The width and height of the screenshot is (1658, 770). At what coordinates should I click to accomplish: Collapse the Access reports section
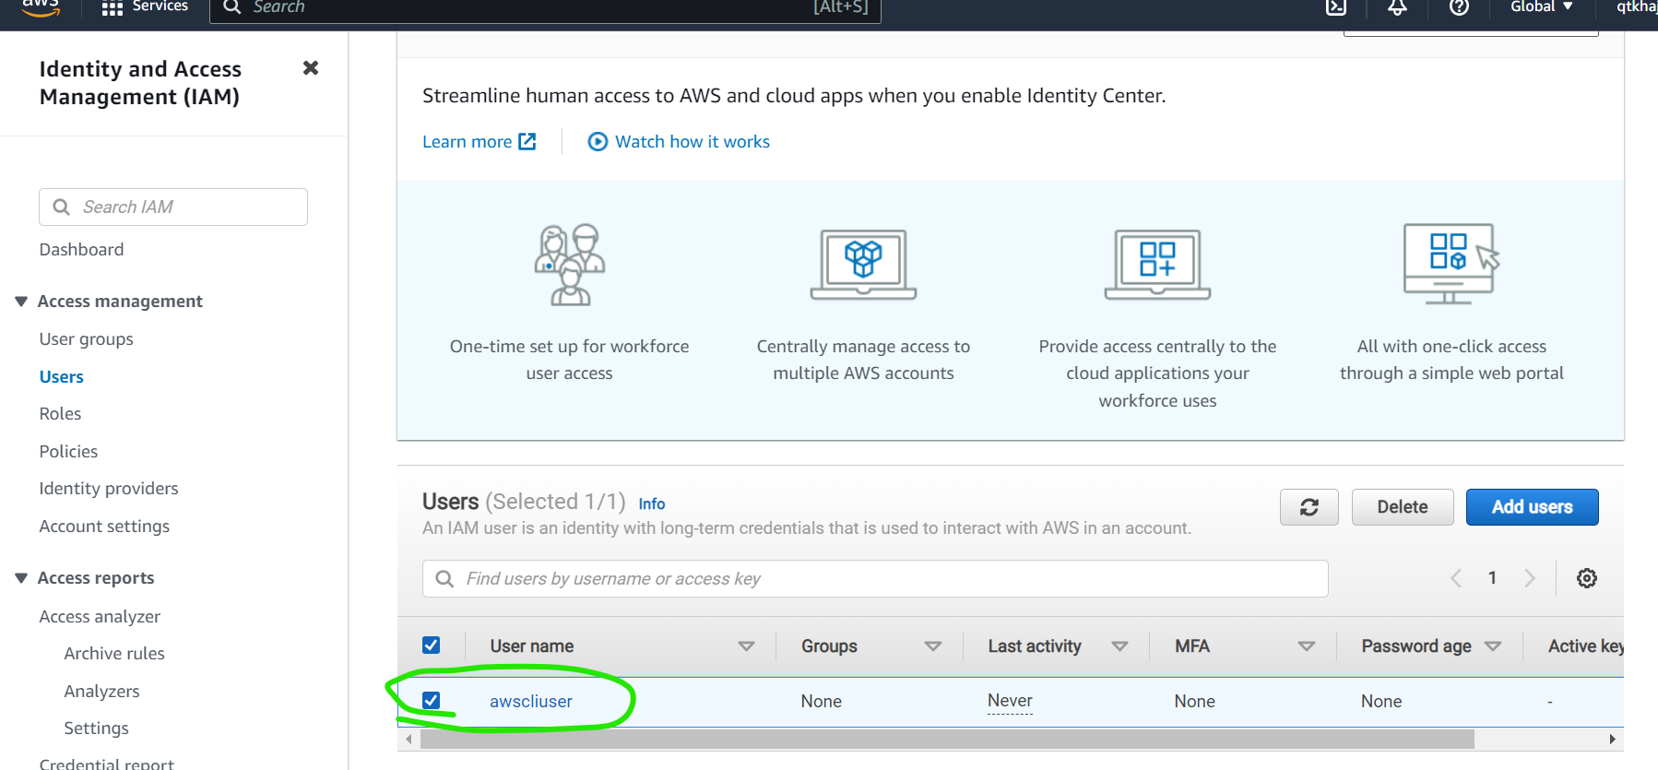click(x=21, y=578)
